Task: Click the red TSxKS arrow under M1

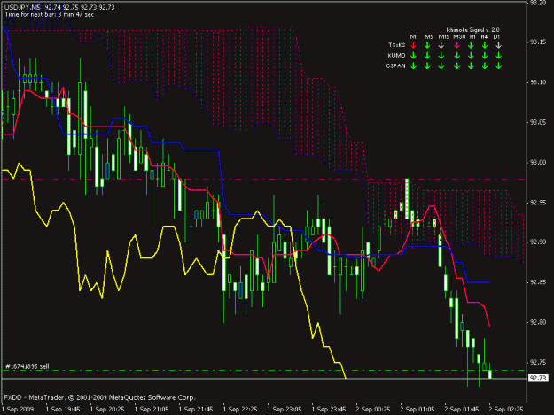Action: pos(414,45)
